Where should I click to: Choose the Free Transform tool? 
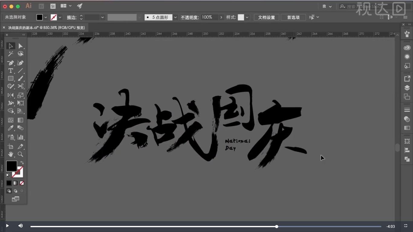point(20,103)
